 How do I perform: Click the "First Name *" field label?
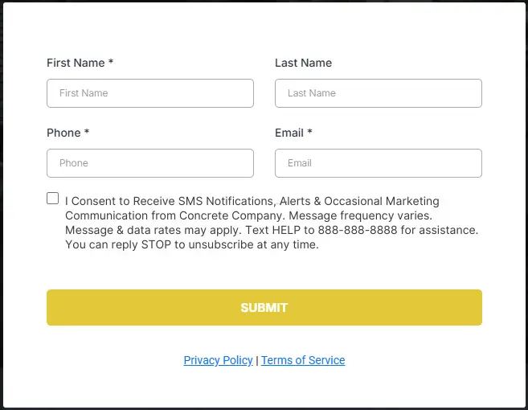click(80, 63)
